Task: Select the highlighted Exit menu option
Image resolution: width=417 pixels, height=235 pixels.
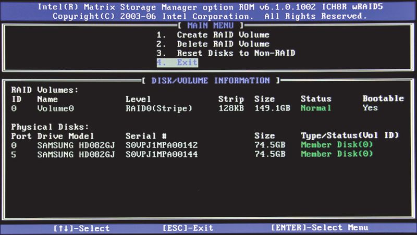Action: [177, 63]
